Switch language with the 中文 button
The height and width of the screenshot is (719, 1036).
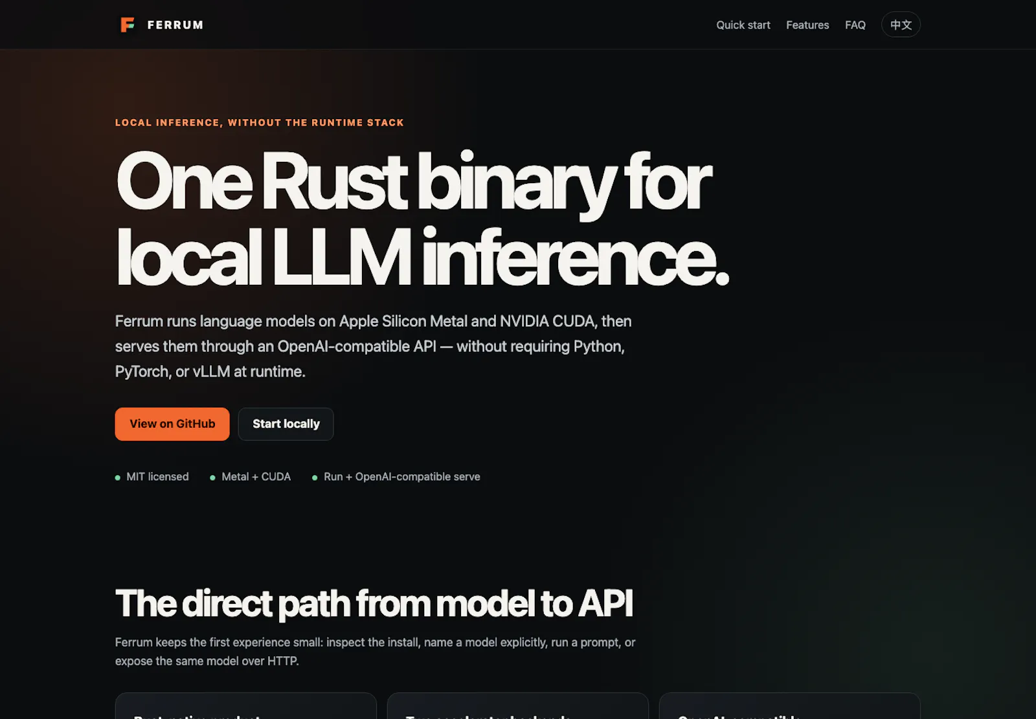click(x=901, y=25)
